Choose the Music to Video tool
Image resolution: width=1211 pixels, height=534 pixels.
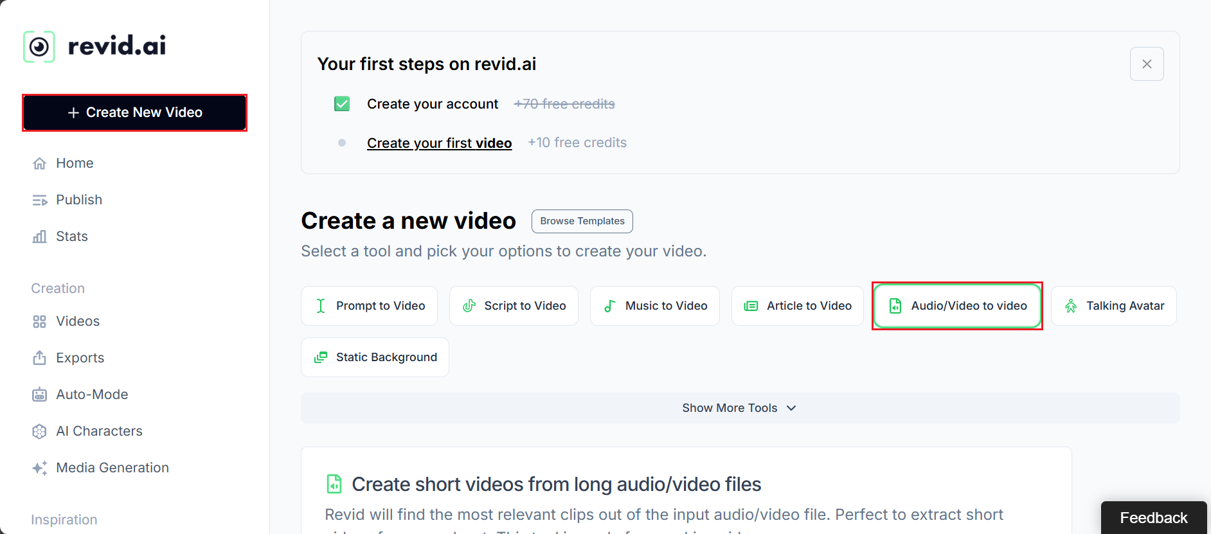[654, 306]
